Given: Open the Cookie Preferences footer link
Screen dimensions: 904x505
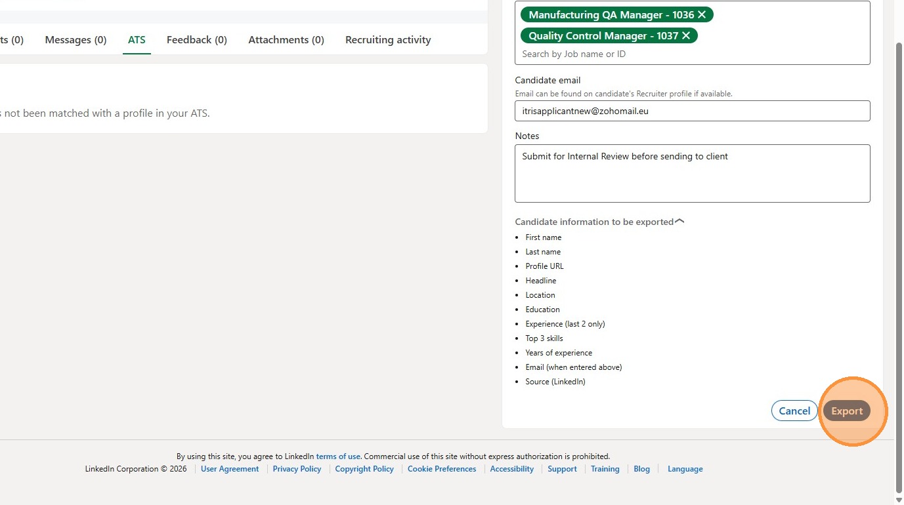Looking at the screenshot, I should tap(442, 469).
